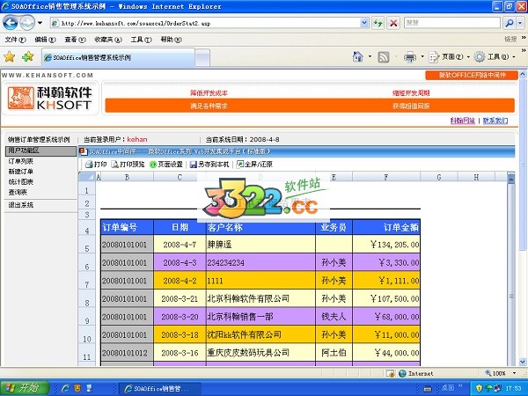Select spreadsheet row 5 header
Screen dimensions: 528x396
(87, 245)
